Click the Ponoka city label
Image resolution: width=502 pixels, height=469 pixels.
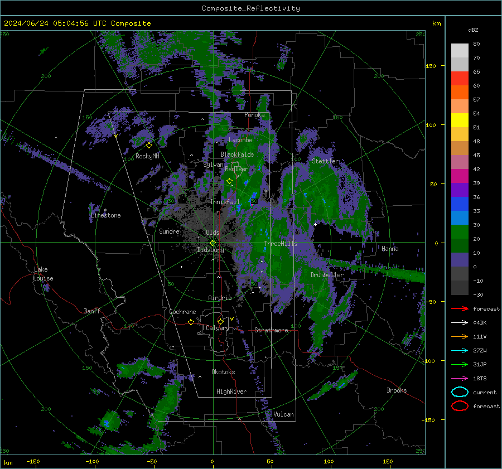[x=254, y=115]
